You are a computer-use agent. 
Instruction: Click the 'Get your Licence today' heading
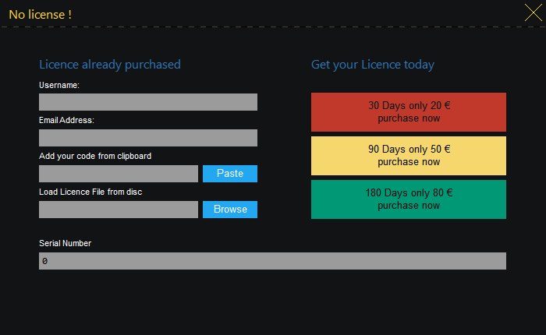[373, 65]
